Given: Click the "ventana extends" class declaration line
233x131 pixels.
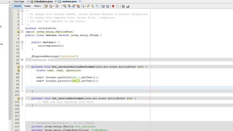Looking at the screenshot, I should [x=63, y=35].
